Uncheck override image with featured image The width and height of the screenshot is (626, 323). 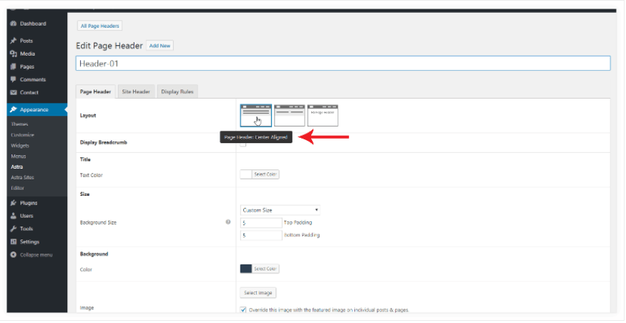point(243,310)
